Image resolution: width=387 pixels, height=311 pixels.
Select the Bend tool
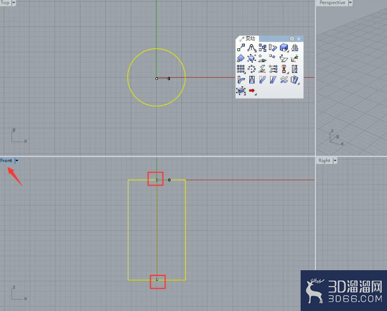pyautogui.click(x=241, y=80)
